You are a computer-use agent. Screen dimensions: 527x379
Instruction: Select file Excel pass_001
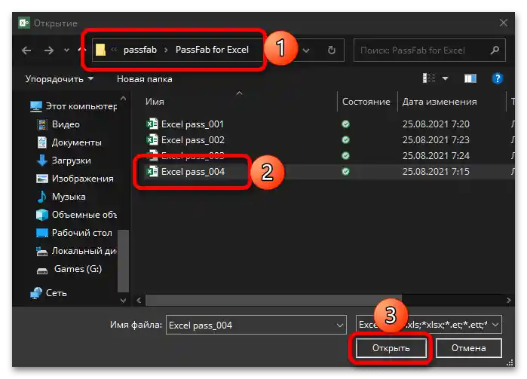point(192,124)
